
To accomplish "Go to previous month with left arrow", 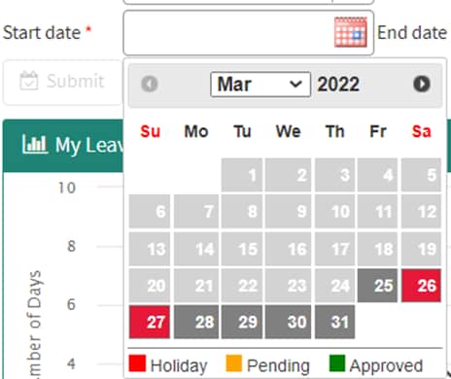I will pos(150,84).
